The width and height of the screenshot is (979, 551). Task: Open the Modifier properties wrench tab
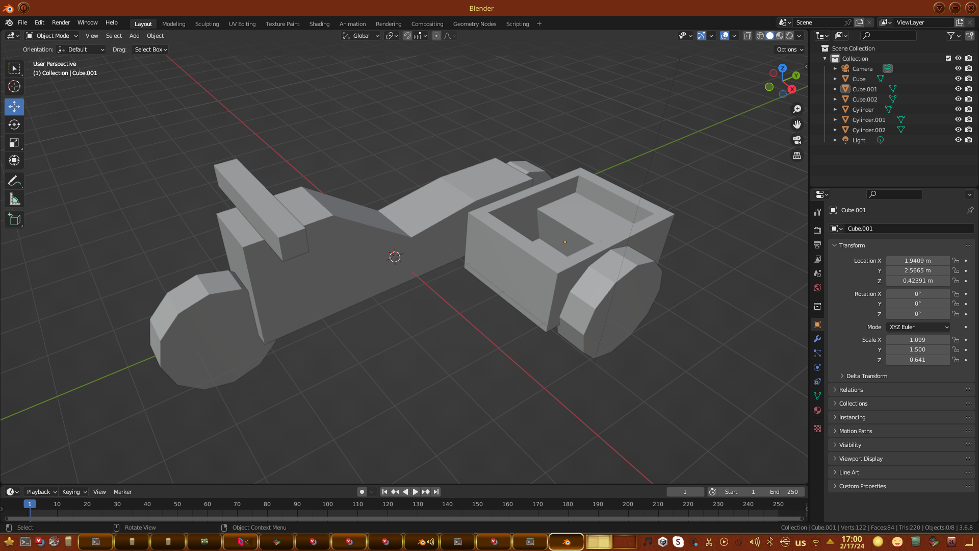[817, 339]
